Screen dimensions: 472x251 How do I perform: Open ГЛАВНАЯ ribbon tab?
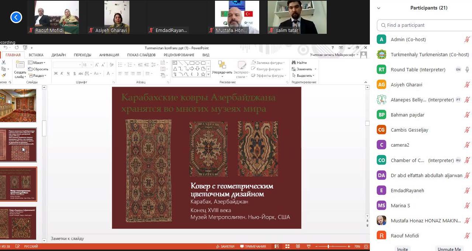tap(13, 55)
